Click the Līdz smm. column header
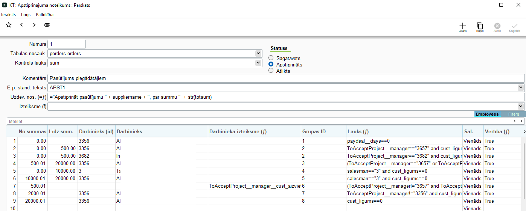Screen dimensions: 526x211 tap(63, 131)
